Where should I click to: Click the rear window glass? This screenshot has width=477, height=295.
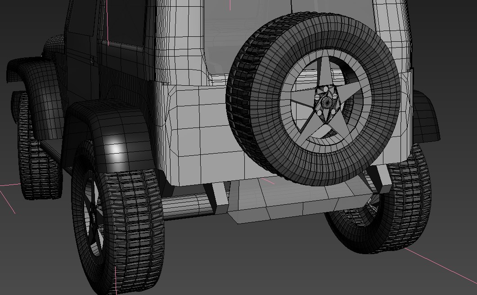[220, 36]
